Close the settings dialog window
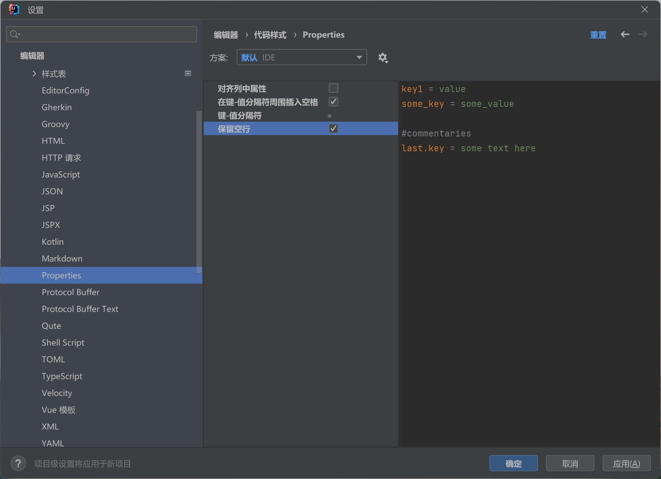The width and height of the screenshot is (661, 479). click(645, 9)
